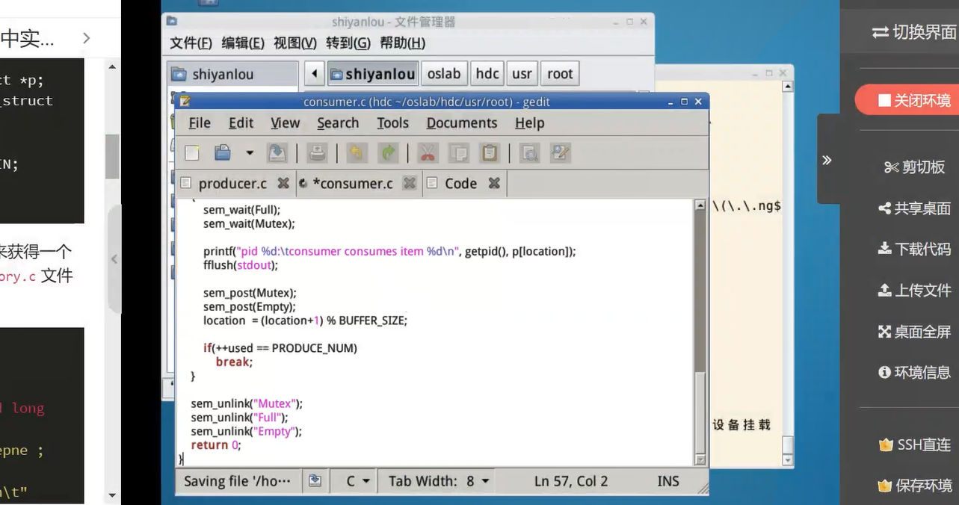Close the Code tab
This screenshot has width=959, height=505.
click(494, 183)
